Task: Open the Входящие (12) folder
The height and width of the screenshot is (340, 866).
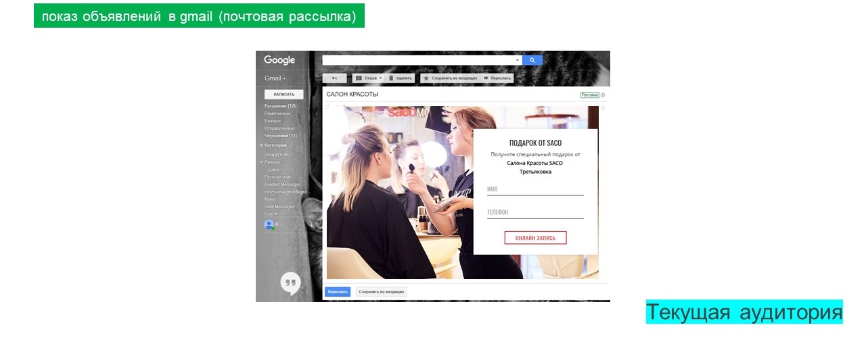Action: [279, 106]
